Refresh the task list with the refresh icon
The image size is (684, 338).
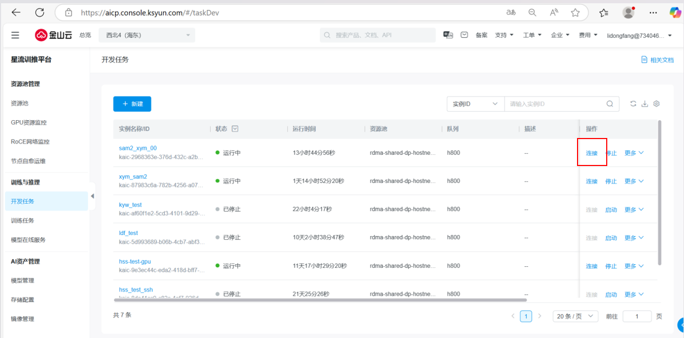pos(633,104)
